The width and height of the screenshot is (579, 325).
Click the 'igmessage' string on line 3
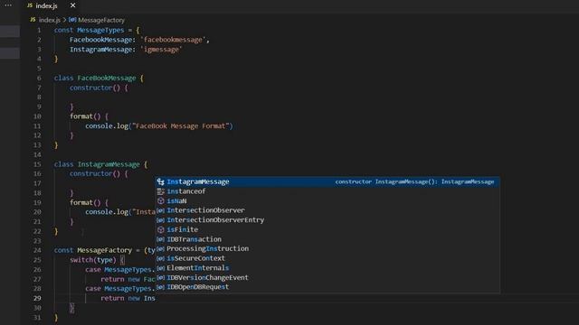coord(161,50)
